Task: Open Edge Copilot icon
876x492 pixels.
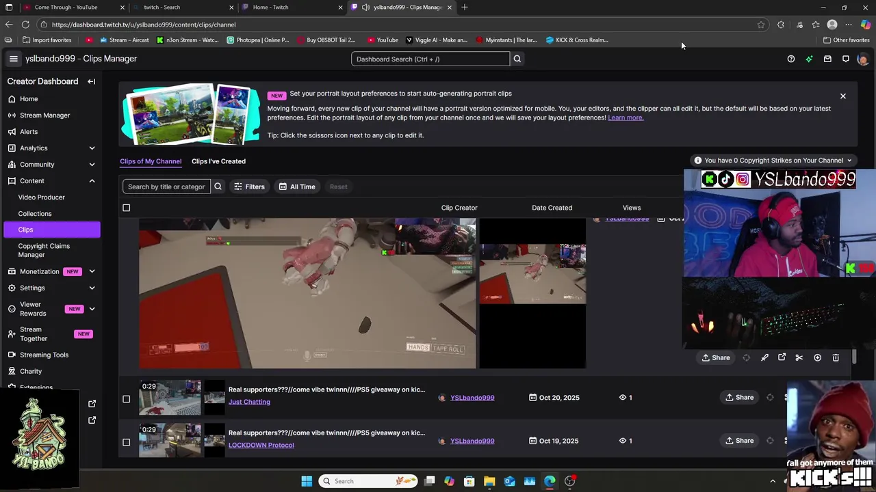Action: [866, 25]
